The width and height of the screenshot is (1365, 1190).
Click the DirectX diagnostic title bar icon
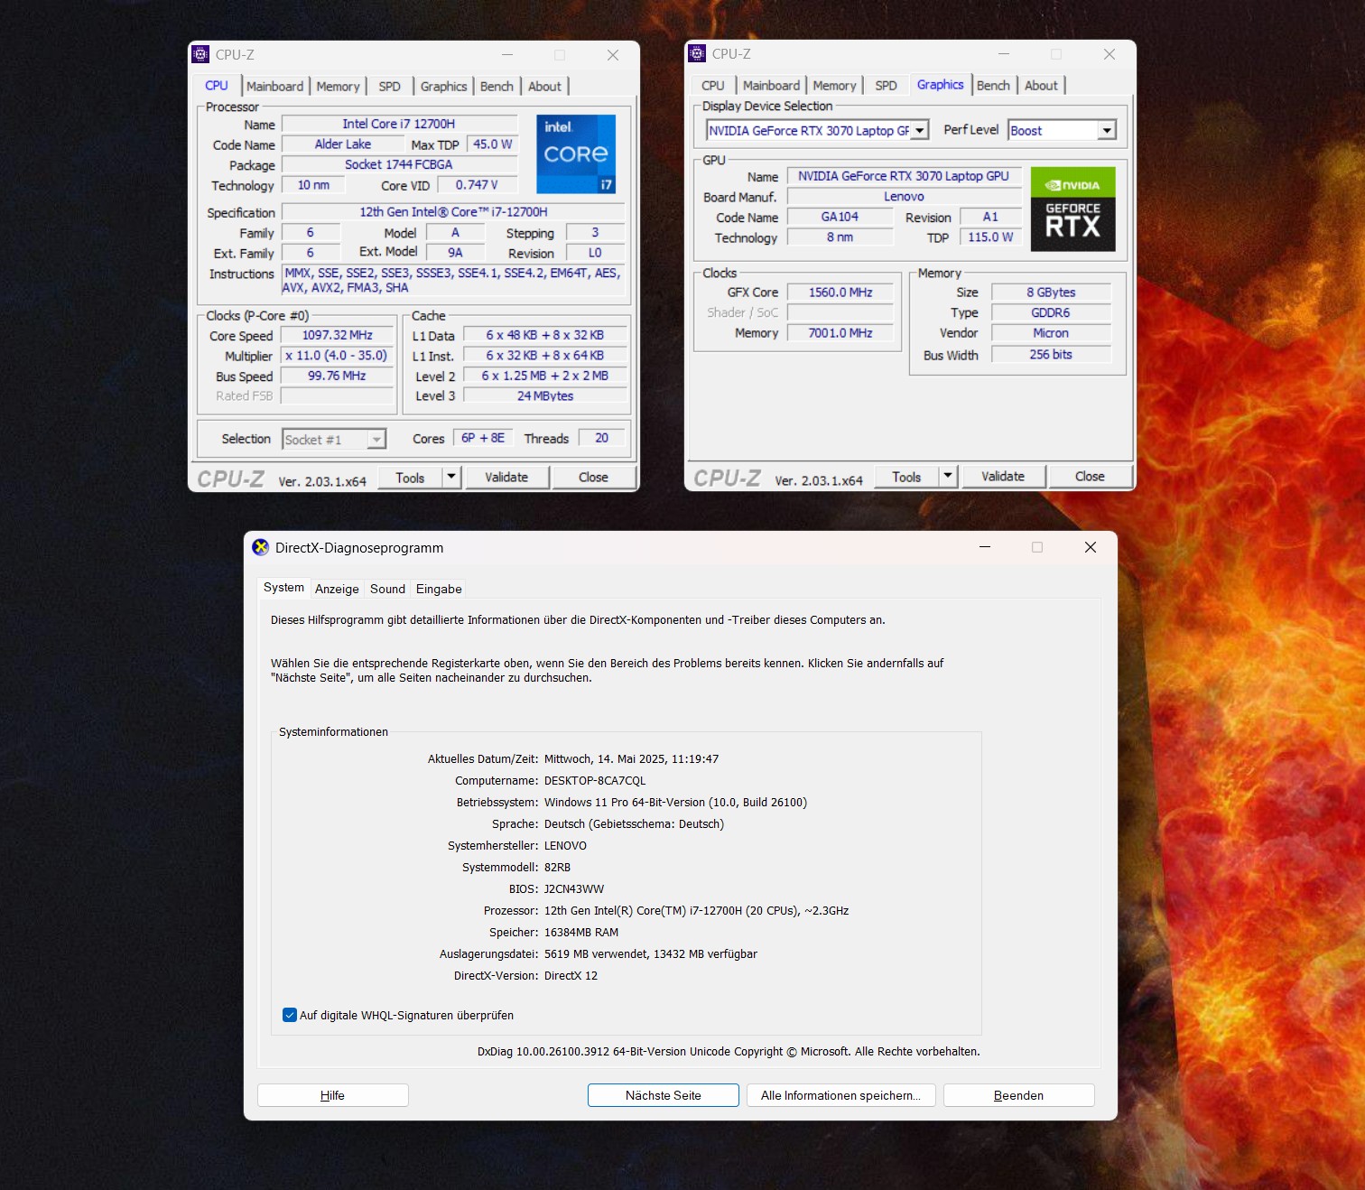tap(261, 547)
